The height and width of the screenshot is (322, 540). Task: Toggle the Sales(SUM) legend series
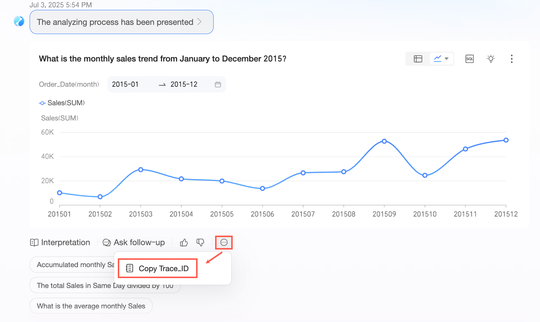click(x=62, y=103)
